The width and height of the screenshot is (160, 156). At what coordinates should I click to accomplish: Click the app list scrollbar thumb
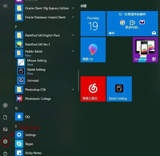point(78,80)
